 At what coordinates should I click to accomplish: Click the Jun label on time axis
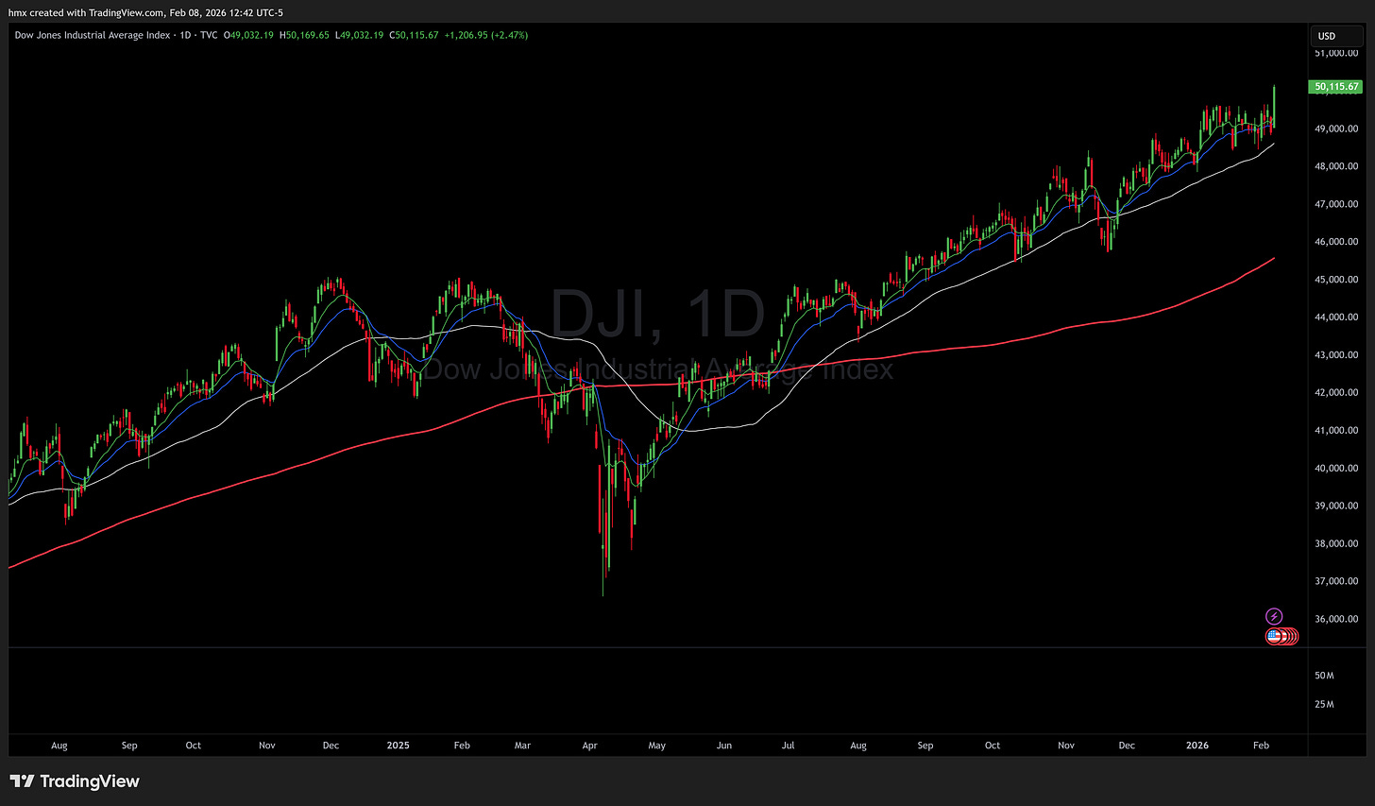724,746
